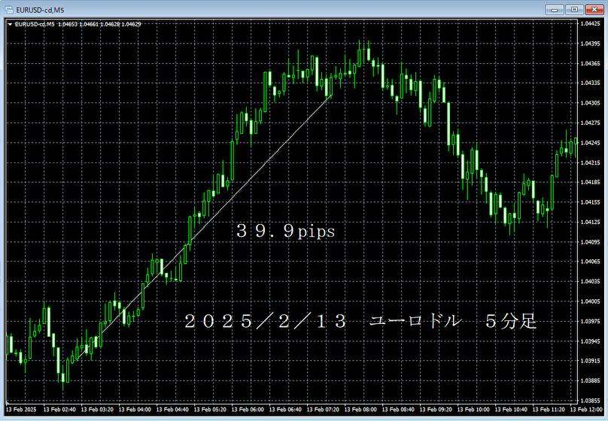The image size is (608, 421).
Task: Select the 39.9pips text label
Action: 285,232
